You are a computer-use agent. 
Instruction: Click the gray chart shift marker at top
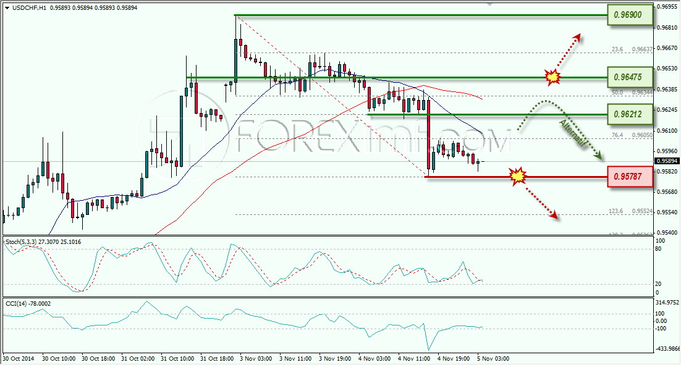490,4
